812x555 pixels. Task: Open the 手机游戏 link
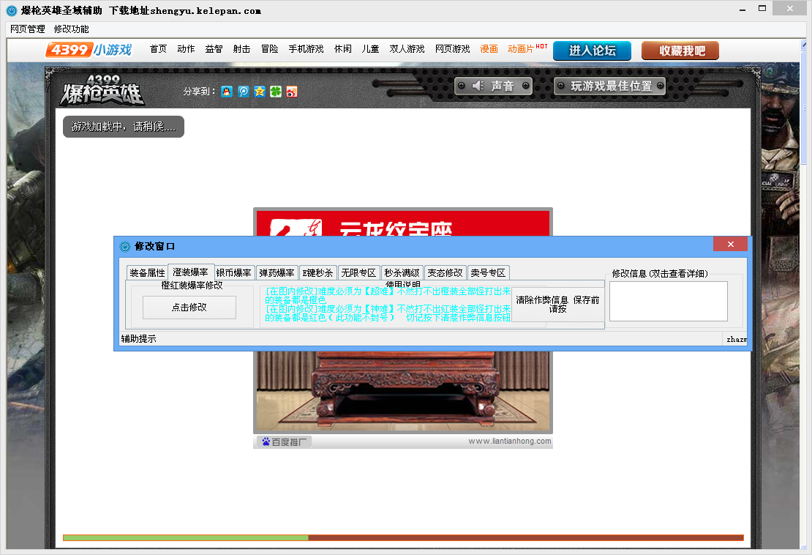[306, 49]
